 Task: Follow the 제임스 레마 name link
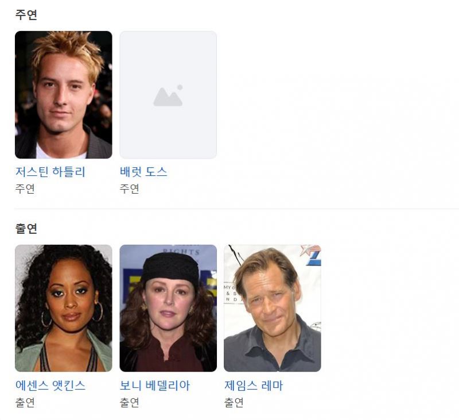[x=254, y=386]
